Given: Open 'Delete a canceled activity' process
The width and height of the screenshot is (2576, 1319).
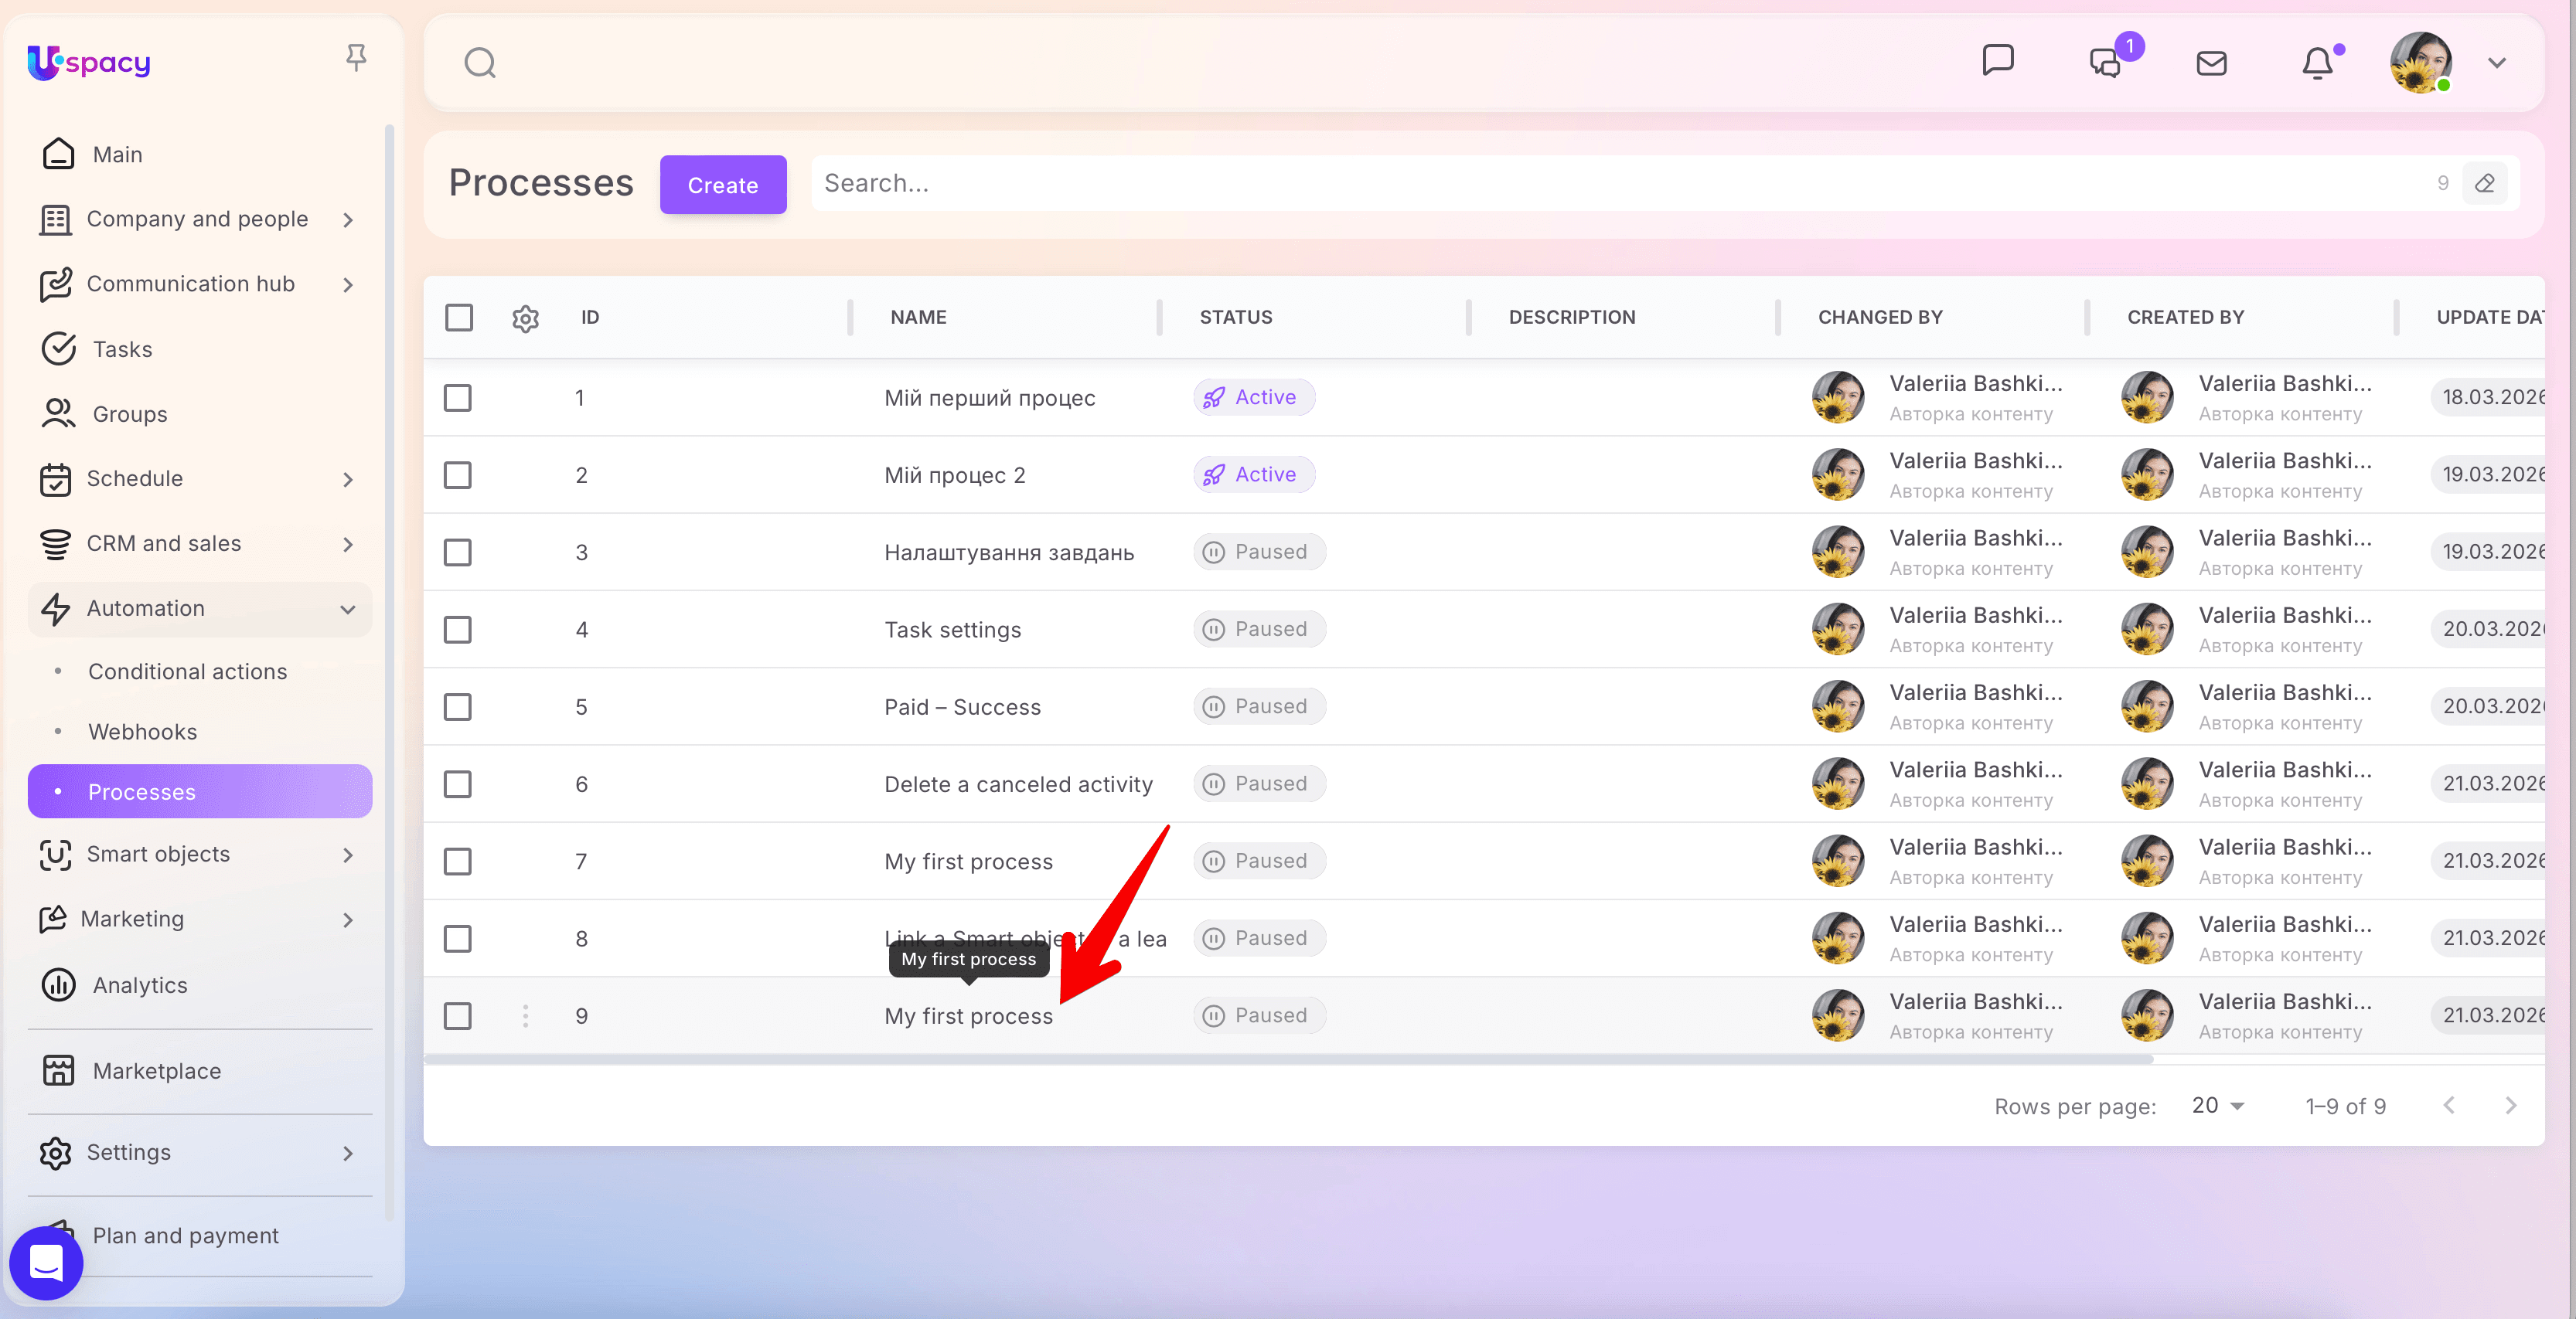Looking at the screenshot, I should coord(1018,784).
